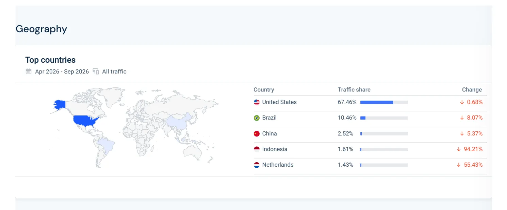507x210 pixels.
Task: Click the 1.61% traffic share value
Action: pyautogui.click(x=345, y=149)
